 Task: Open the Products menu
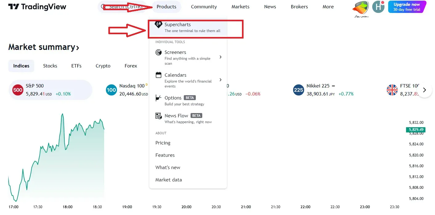click(x=167, y=7)
